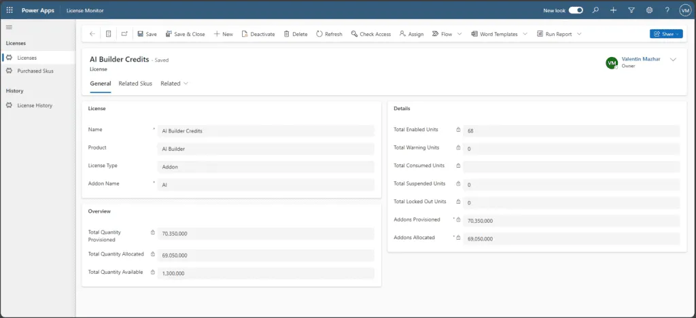The width and height of the screenshot is (696, 318).
Task: Open the VM account avatar in header
Action: click(685, 10)
